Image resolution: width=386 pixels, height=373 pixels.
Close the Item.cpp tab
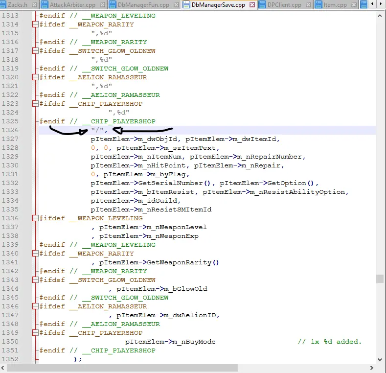[354, 5]
